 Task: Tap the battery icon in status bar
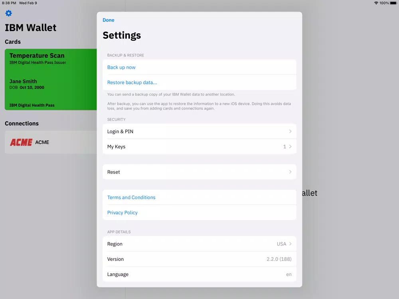coord(393,3)
